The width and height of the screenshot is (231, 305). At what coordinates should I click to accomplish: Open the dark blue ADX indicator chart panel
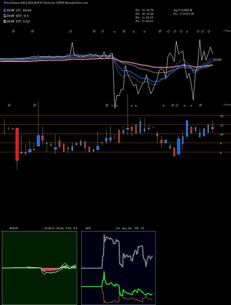click(118, 268)
